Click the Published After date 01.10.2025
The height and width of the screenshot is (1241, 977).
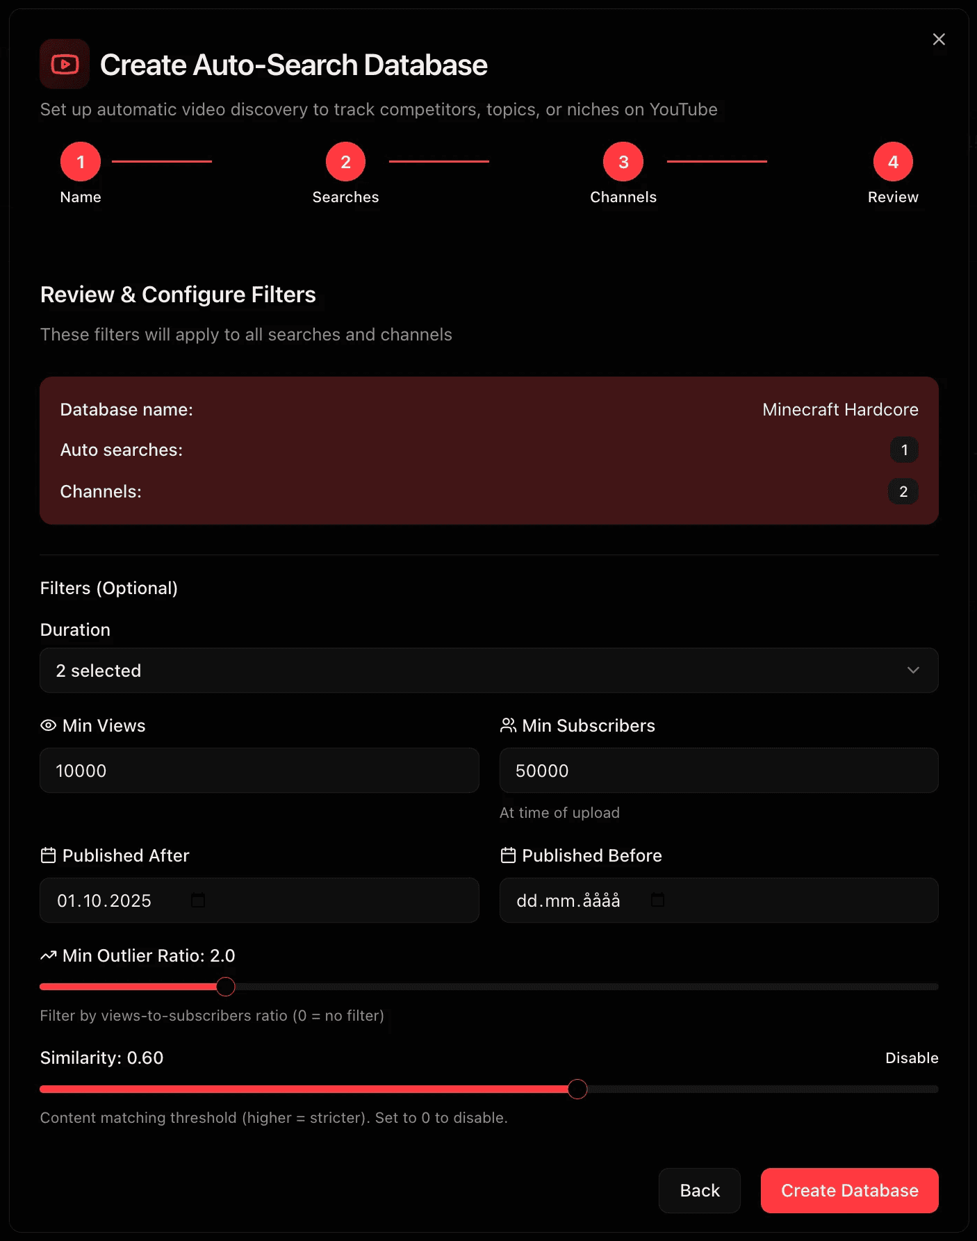[x=104, y=901]
